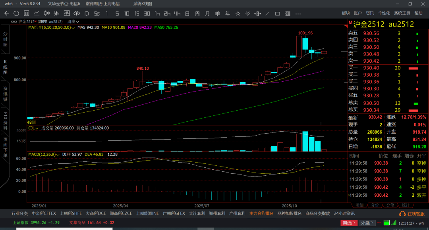Click the green signal strength bars icon

click(x=394, y=223)
